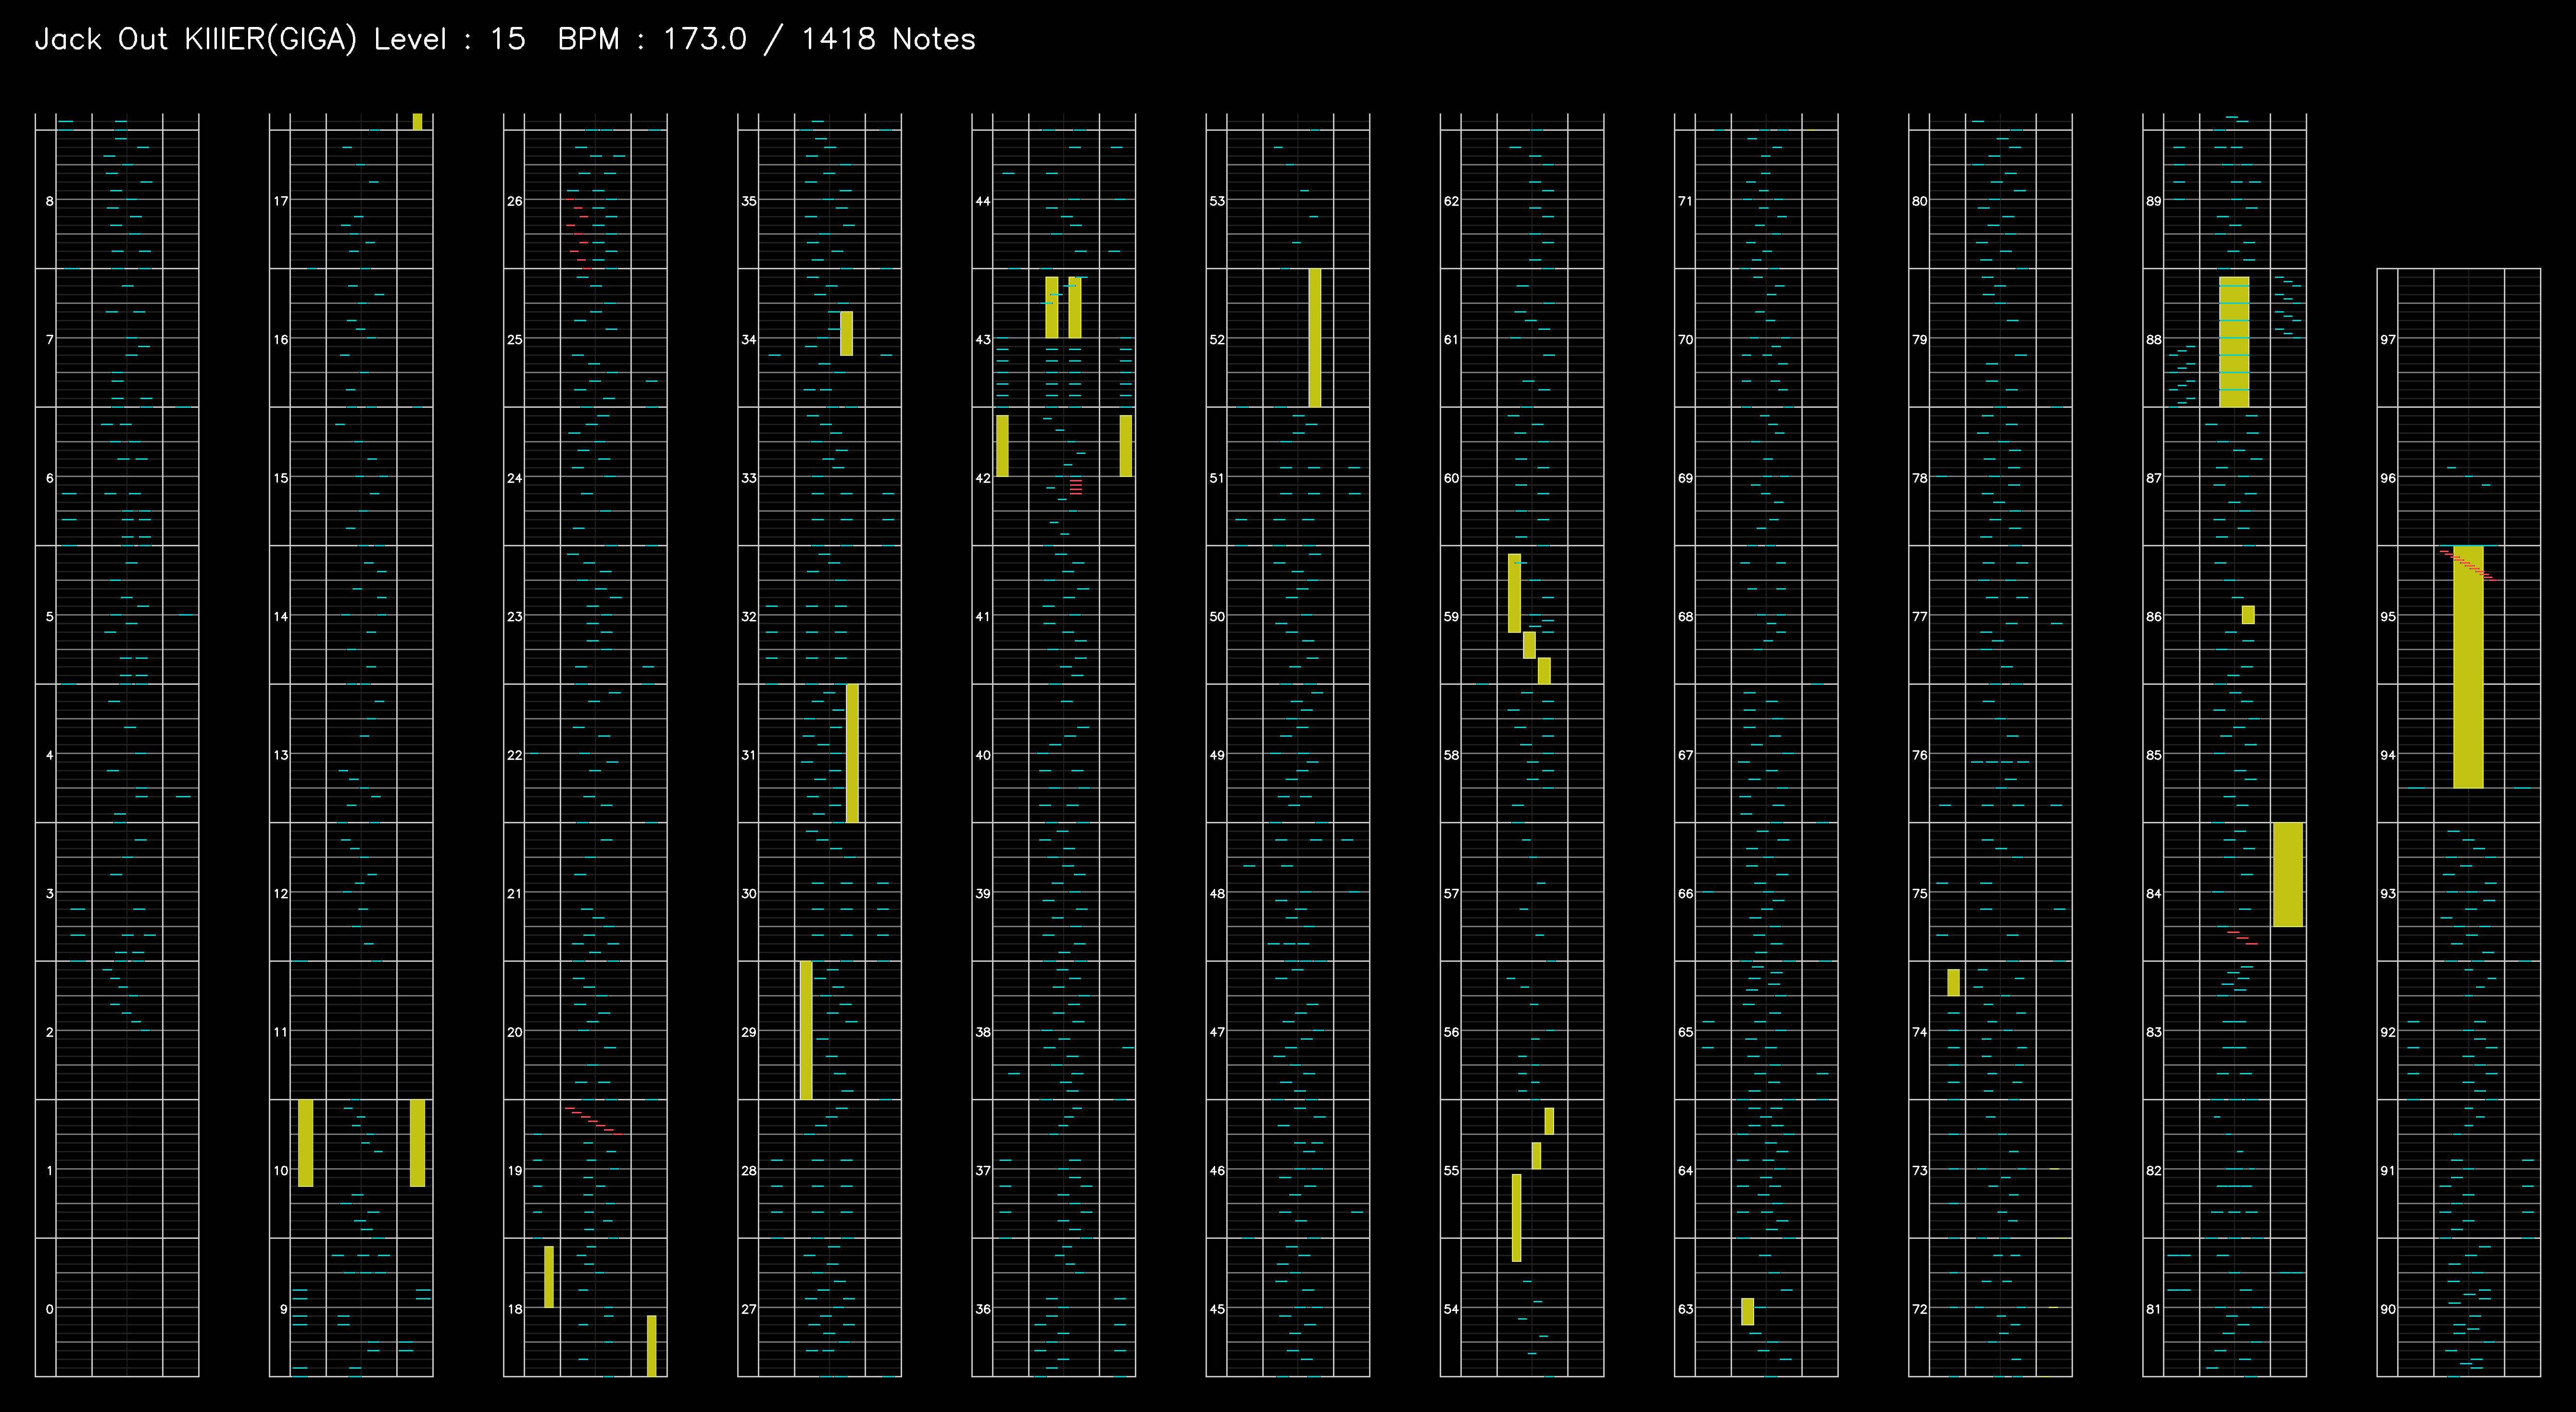This screenshot has height=1412, width=2576.
Task: Click the yellow long note in measure 34
Action: [x=846, y=333]
